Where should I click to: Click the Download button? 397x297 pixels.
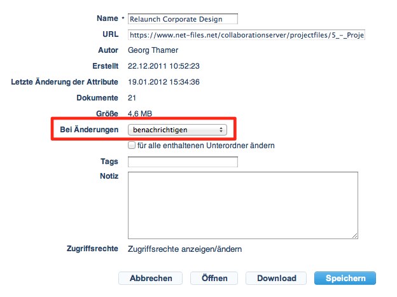point(277,279)
